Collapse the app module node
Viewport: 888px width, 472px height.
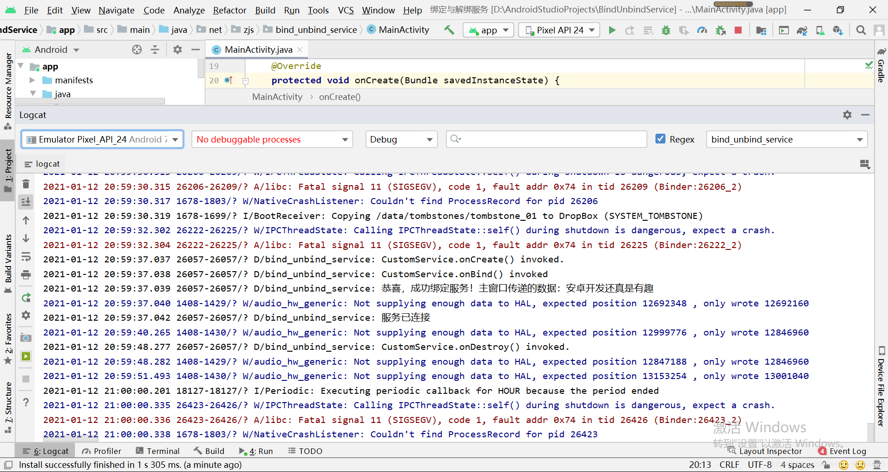click(x=21, y=66)
